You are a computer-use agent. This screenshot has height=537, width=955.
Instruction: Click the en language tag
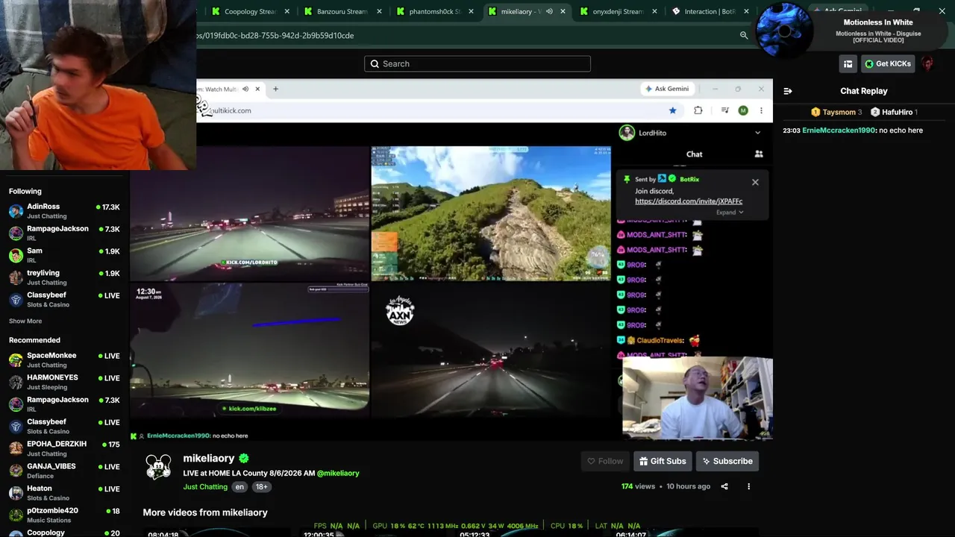[x=239, y=487]
